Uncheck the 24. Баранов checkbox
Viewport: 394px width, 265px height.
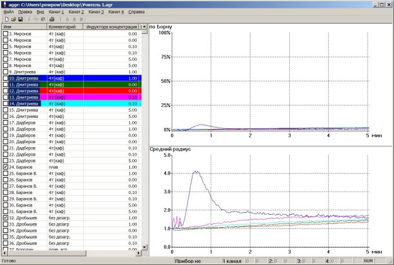click(6, 167)
